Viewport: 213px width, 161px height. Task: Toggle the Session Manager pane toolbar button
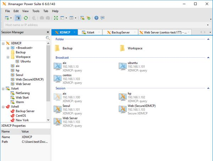pyautogui.click(x=18, y=18)
